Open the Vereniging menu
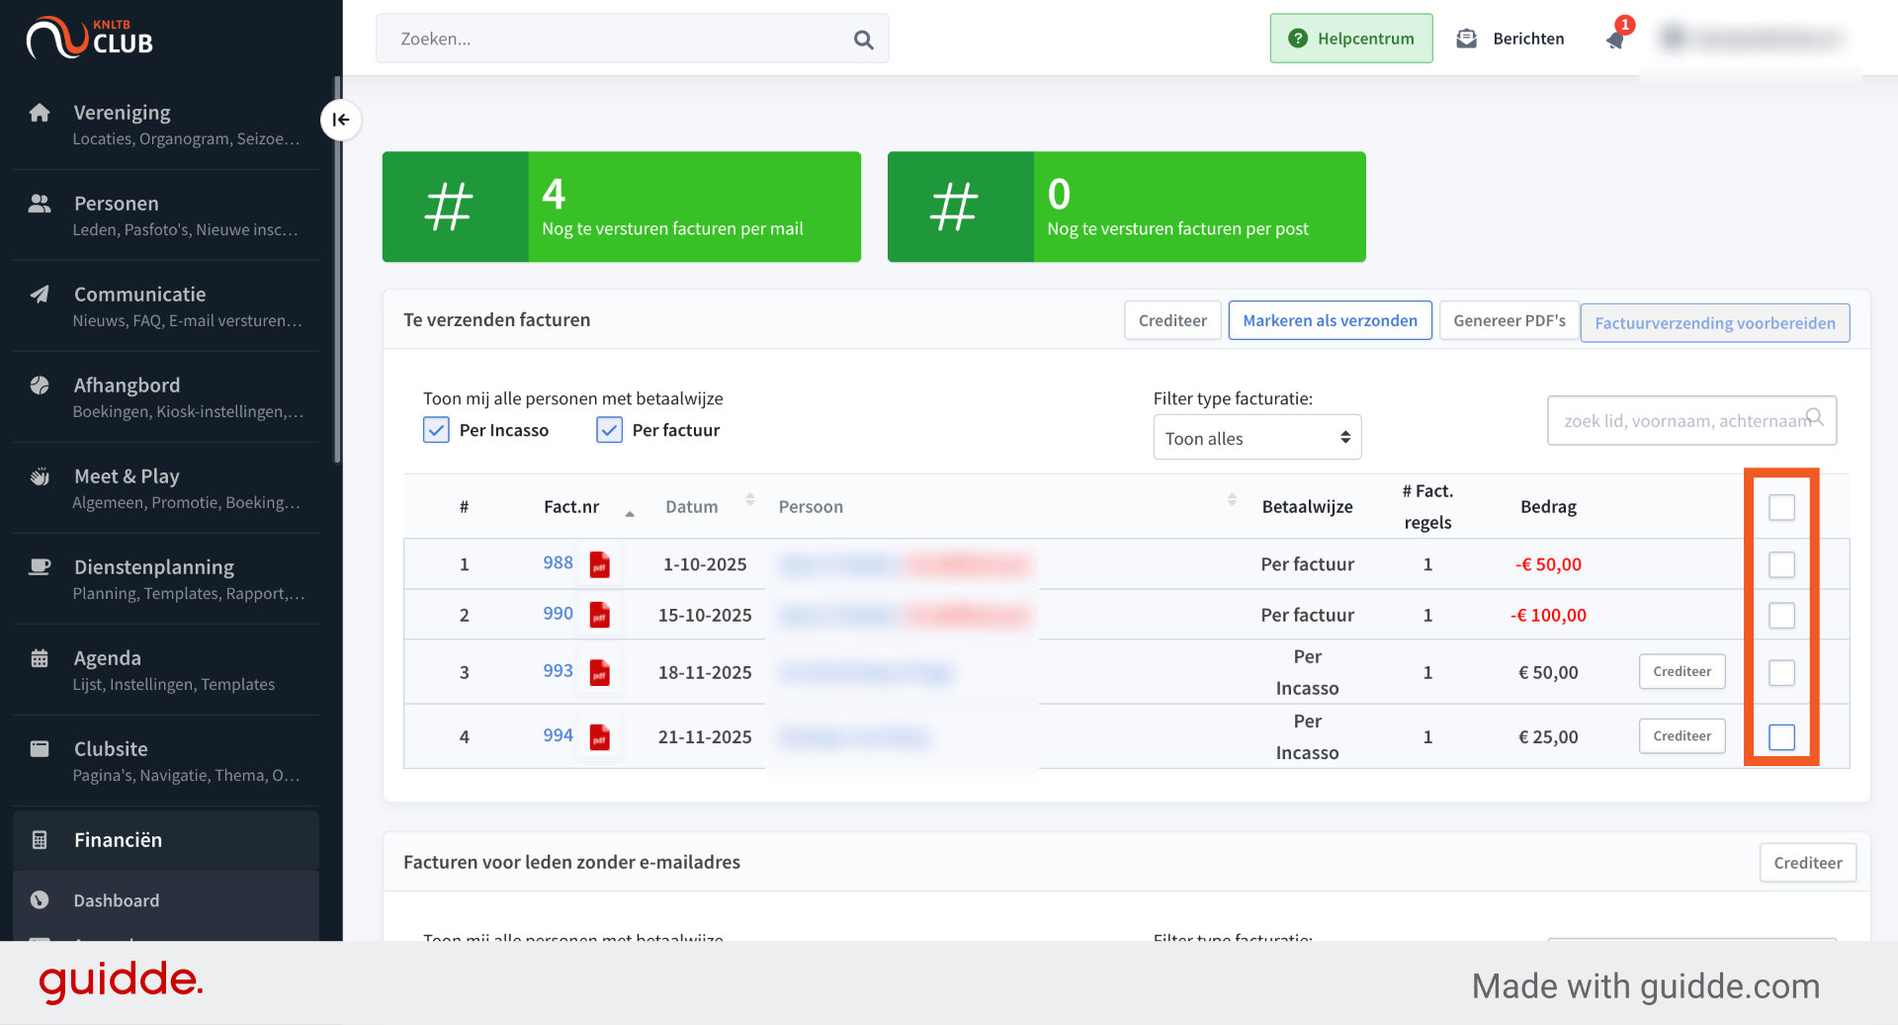Viewport: 1898px width, 1025px height. [x=166, y=125]
